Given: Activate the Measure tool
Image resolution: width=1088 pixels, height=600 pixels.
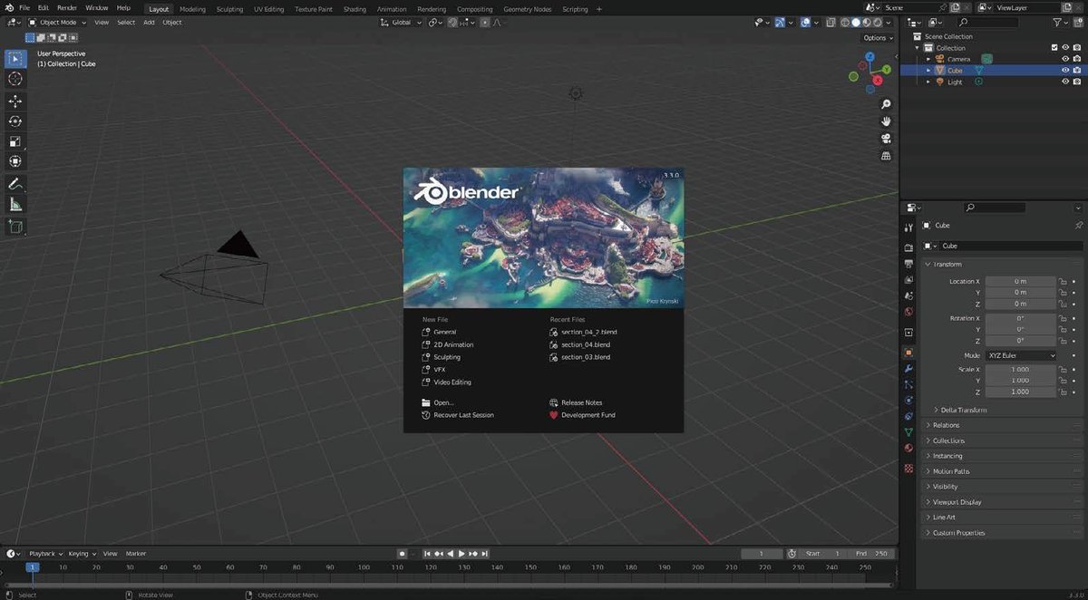Looking at the screenshot, I should 15,204.
